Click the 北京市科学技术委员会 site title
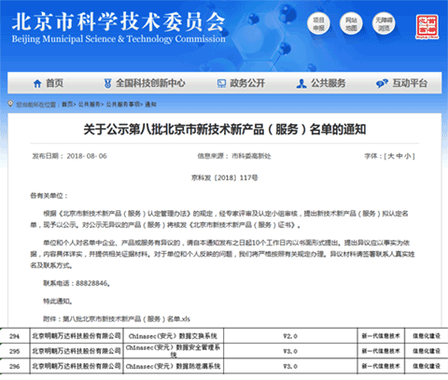This screenshot has height=380, width=448. (119, 21)
